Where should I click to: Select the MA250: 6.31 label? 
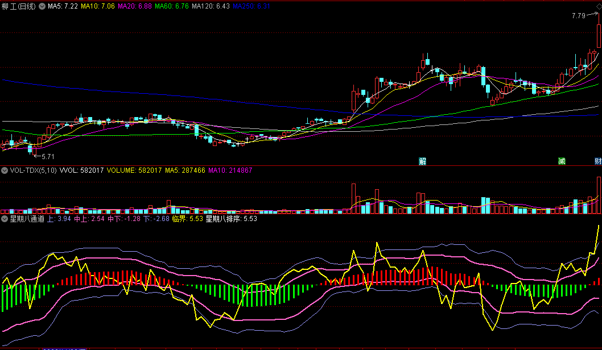tap(251, 6)
